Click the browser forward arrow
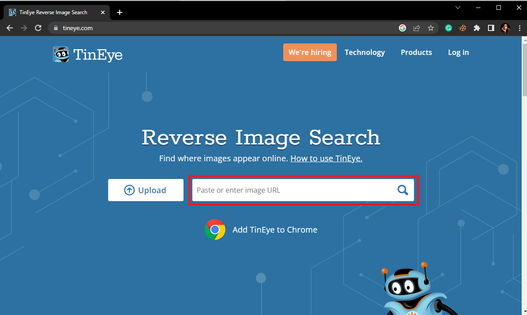Viewport: 527px width, 315px height. coord(24,28)
